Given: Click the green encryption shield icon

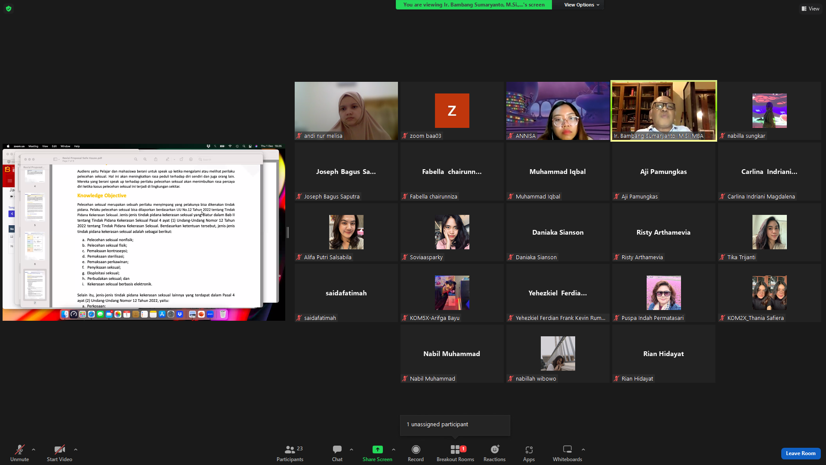Looking at the screenshot, I should (x=9, y=9).
